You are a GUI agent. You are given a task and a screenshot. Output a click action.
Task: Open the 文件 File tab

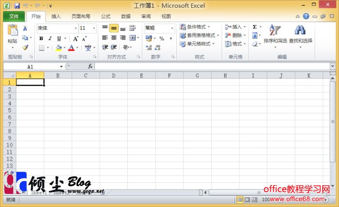click(x=14, y=16)
